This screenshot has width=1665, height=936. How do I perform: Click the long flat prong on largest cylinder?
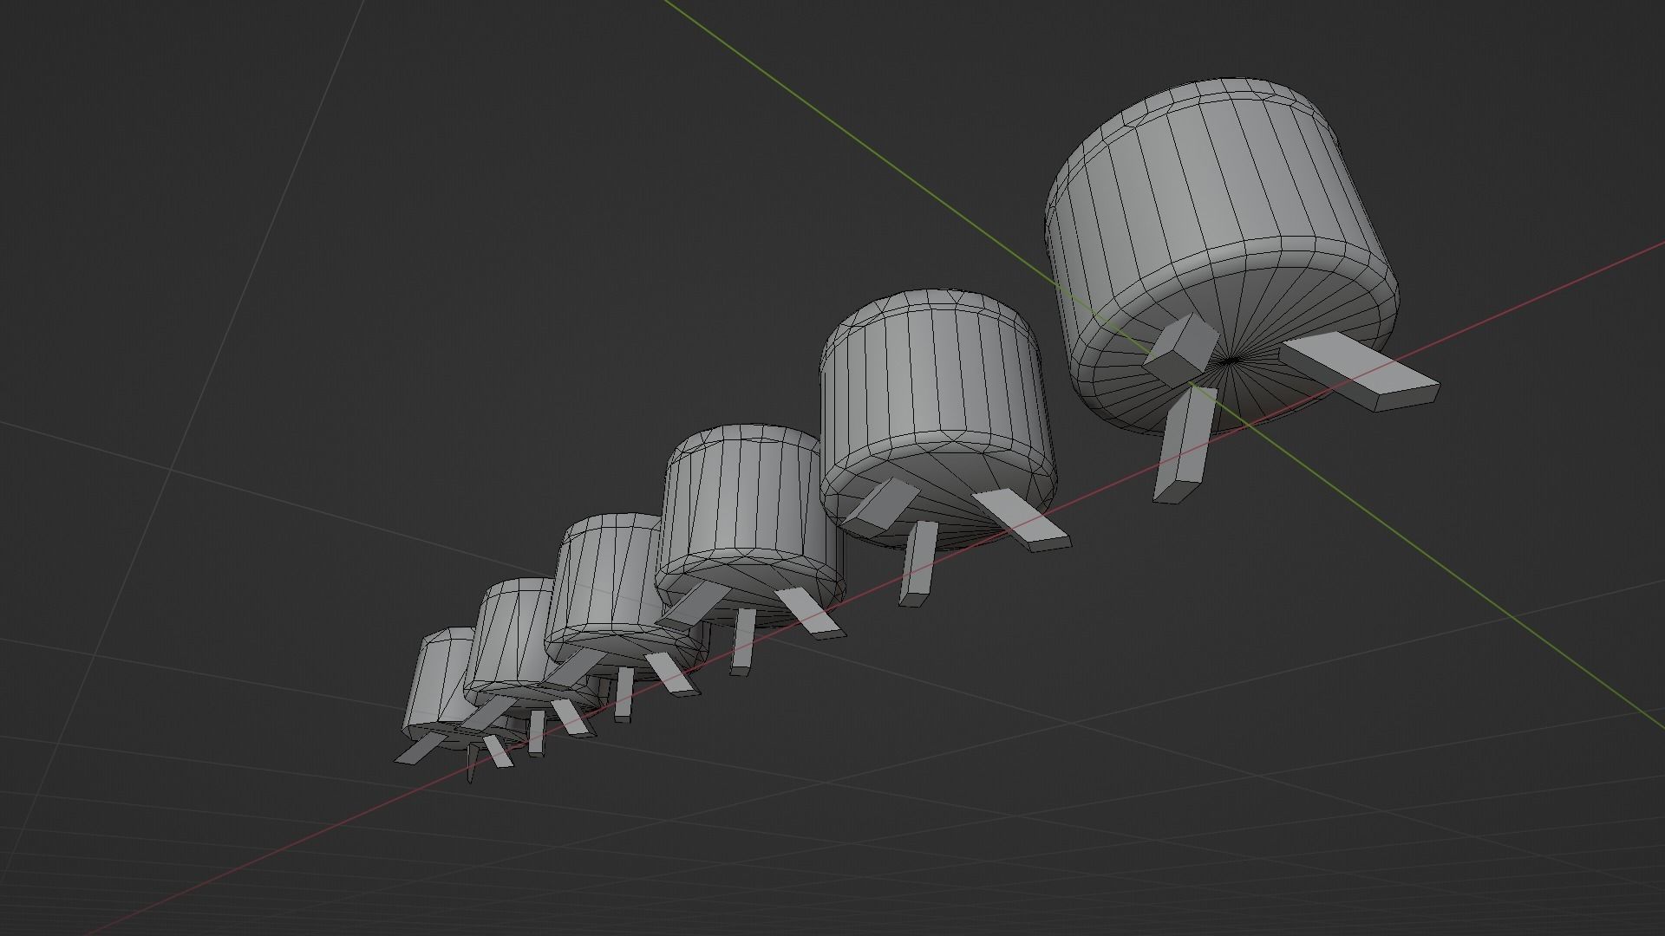(1359, 373)
